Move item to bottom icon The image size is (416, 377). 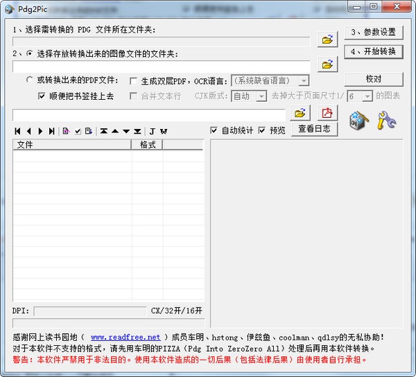(137, 131)
